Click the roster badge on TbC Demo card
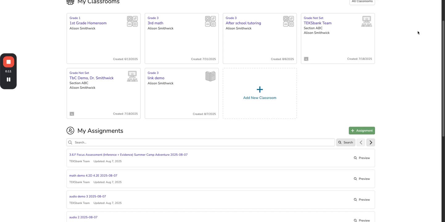The image size is (445, 222). (72, 114)
